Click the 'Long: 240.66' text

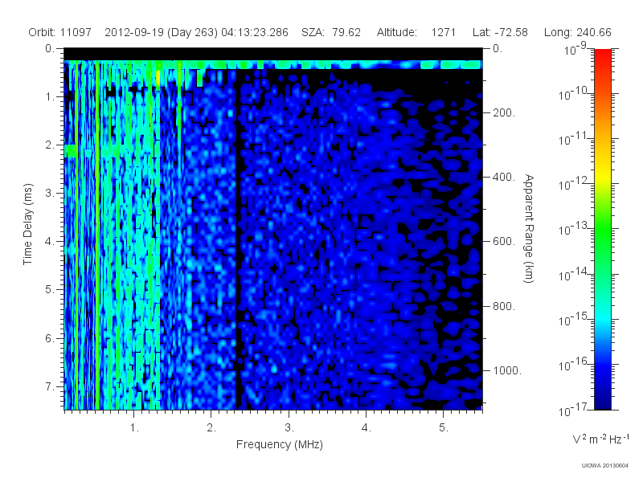[577, 32]
